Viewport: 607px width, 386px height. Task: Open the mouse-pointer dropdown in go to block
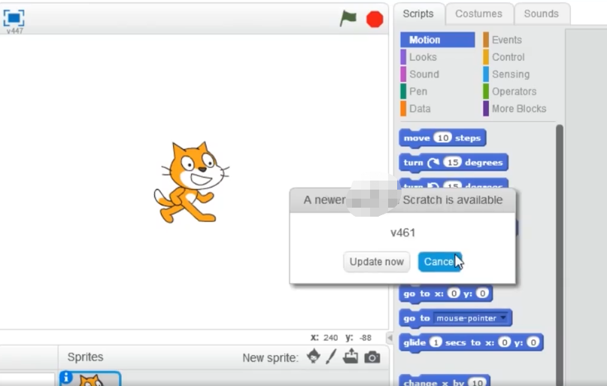pyautogui.click(x=503, y=318)
